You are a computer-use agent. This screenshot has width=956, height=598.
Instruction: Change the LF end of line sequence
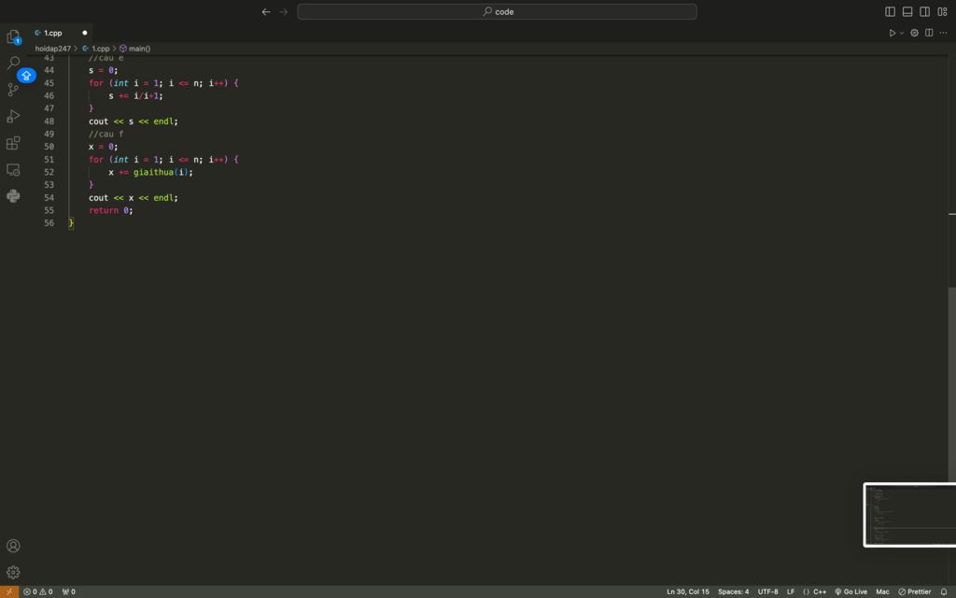[791, 591]
